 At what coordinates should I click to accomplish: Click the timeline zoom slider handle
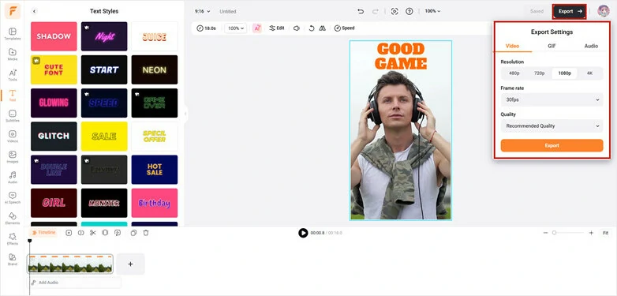pos(554,233)
